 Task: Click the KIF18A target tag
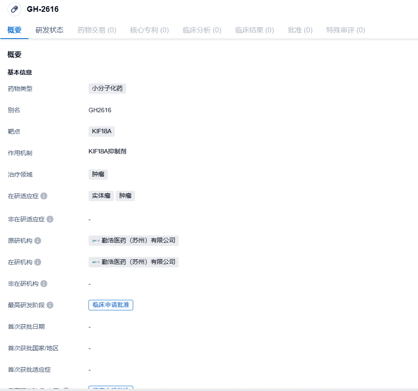(x=102, y=131)
